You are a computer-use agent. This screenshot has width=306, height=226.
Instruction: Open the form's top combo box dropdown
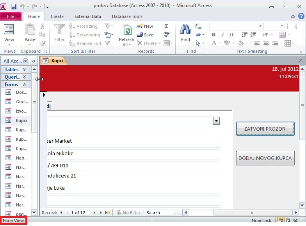click(x=216, y=121)
